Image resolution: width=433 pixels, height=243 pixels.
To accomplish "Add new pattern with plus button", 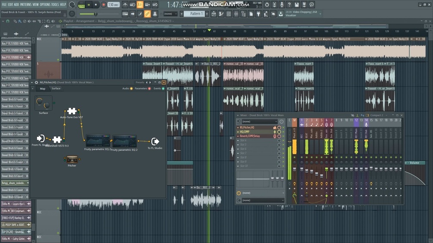I will pyautogui.click(x=207, y=14).
